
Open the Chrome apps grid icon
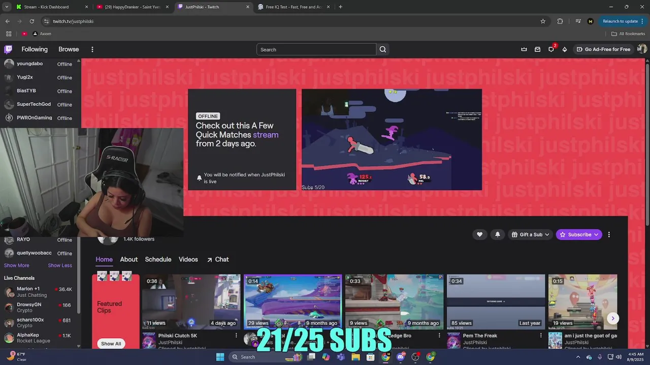click(9, 33)
